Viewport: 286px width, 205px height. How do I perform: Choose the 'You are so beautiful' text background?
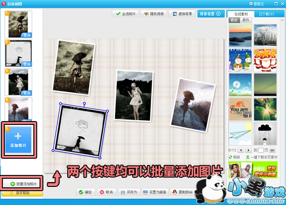coord(240,109)
